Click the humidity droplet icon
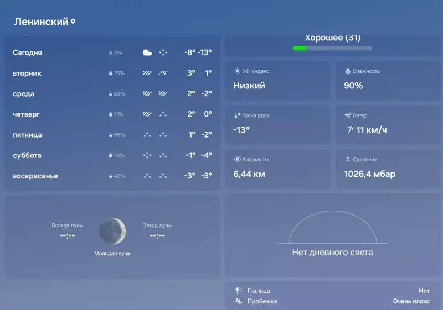Viewport: 443px width, 310px height. [348, 71]
